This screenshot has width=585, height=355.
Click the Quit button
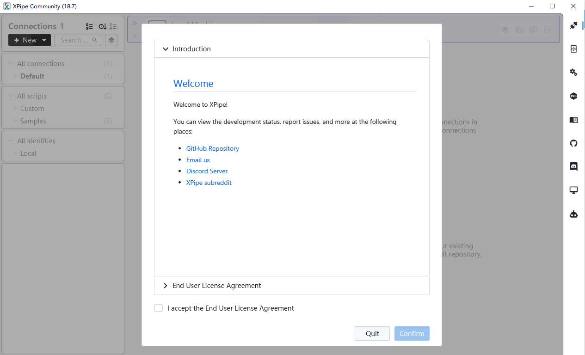pyautogui.click(x=372, y=334)
